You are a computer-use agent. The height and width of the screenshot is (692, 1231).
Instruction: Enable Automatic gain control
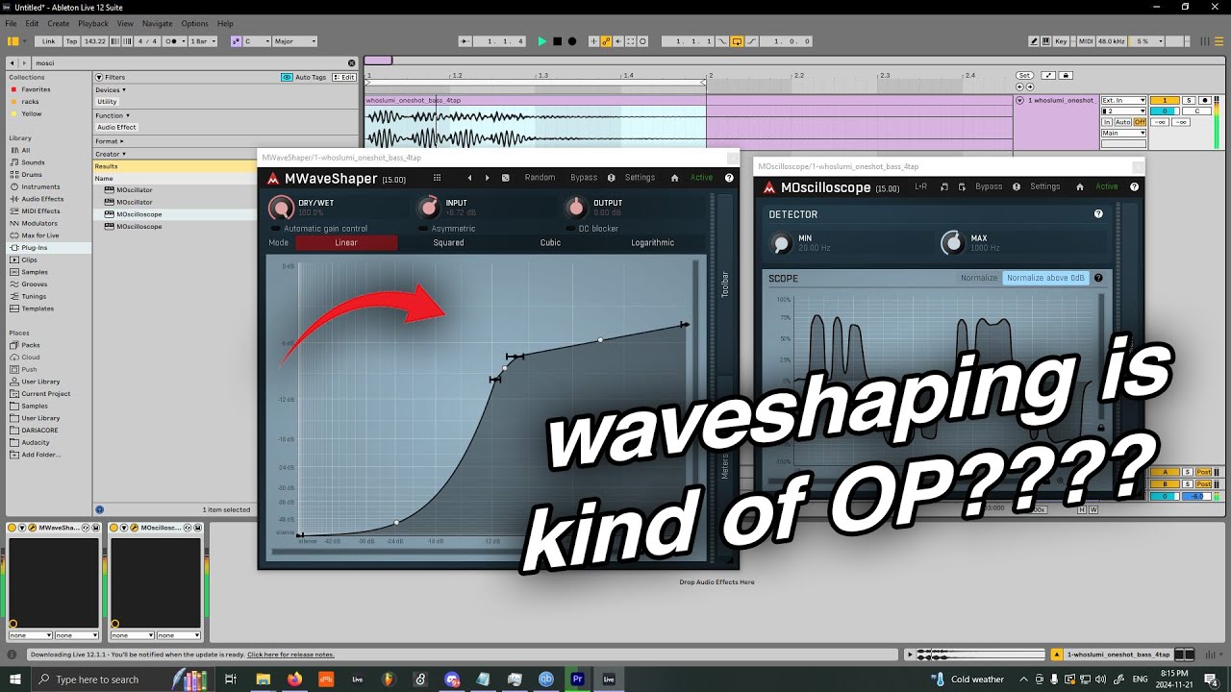point(319,229)
